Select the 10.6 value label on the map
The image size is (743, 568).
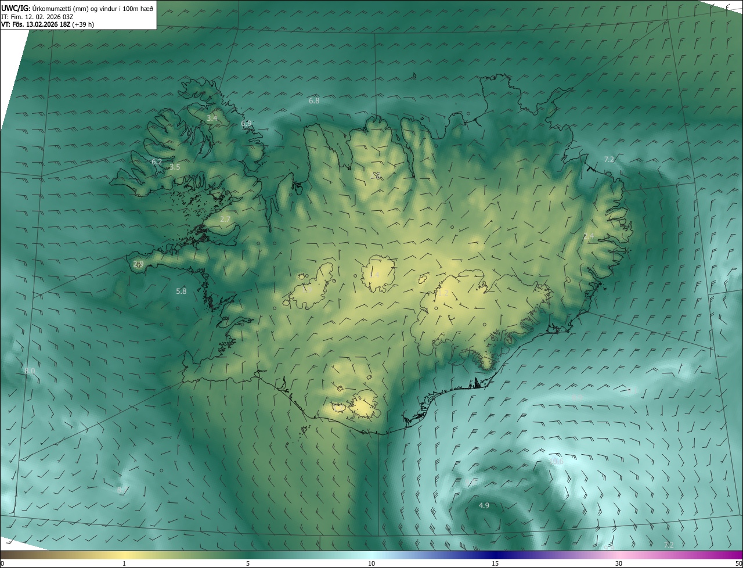(x=556, y=461)
